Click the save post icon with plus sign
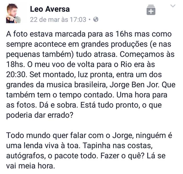 (x=151, y=10)
